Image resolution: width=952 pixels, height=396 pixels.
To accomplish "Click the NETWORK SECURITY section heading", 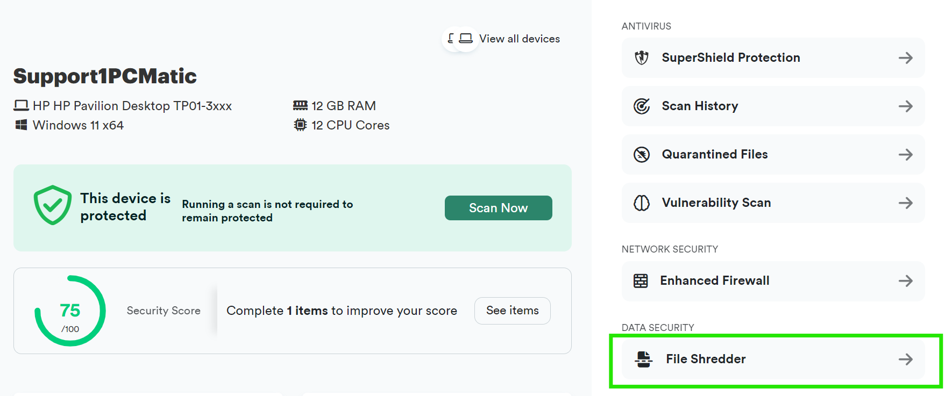I will pos(670,249).
